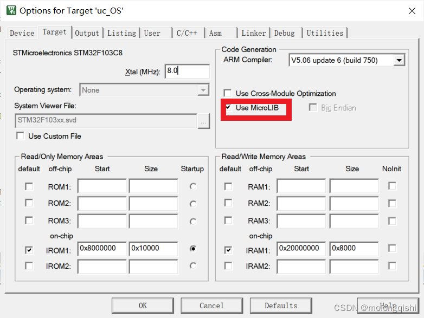Image resolution: width=424 pixels, height=318 pixels.
Task: Check the ROM2 default checkbox
Action: tap(29, 203)
